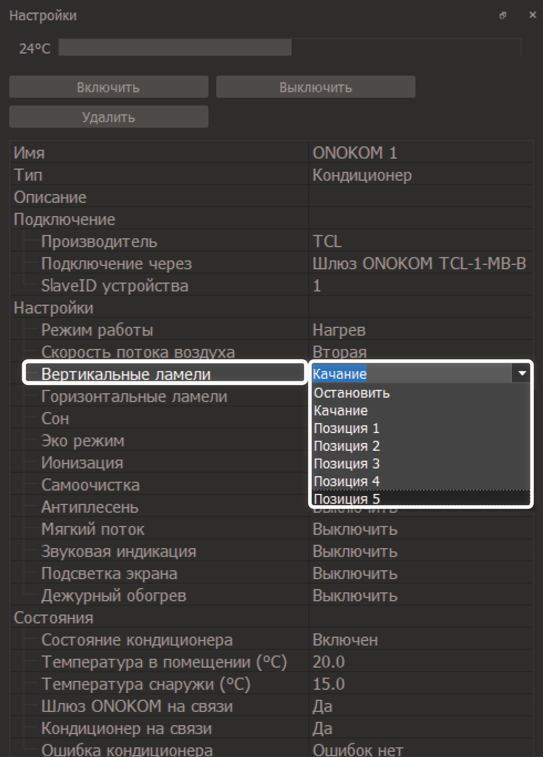Click the Подключение через gateway value
Screen dimensions: 543x757
pyautogui.click(x=419, y=263)
